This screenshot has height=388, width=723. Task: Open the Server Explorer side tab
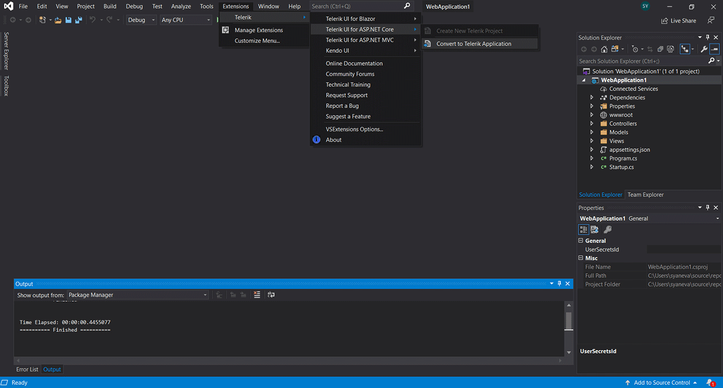[6, 51]
